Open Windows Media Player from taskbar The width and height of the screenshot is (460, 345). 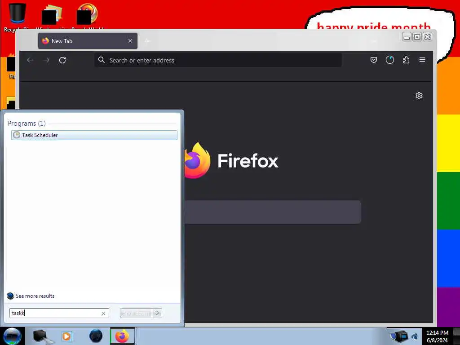[x=67, y=336]
